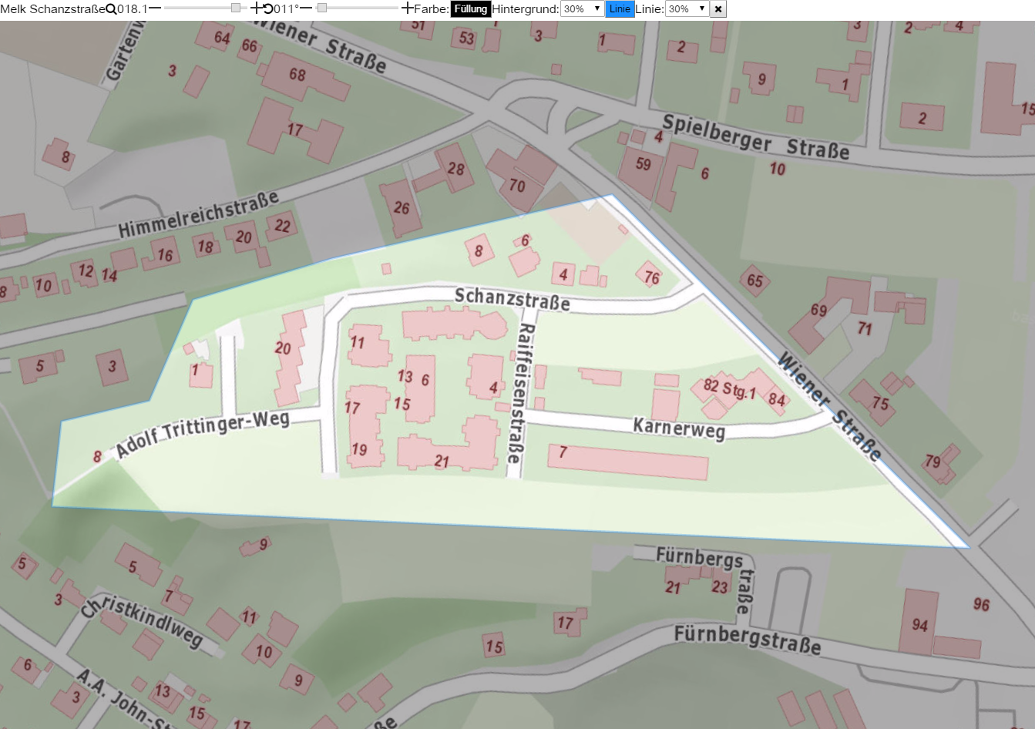Click the zoom magnifier icon
This screenshot has height=729, width=1035.
(111, 9)
